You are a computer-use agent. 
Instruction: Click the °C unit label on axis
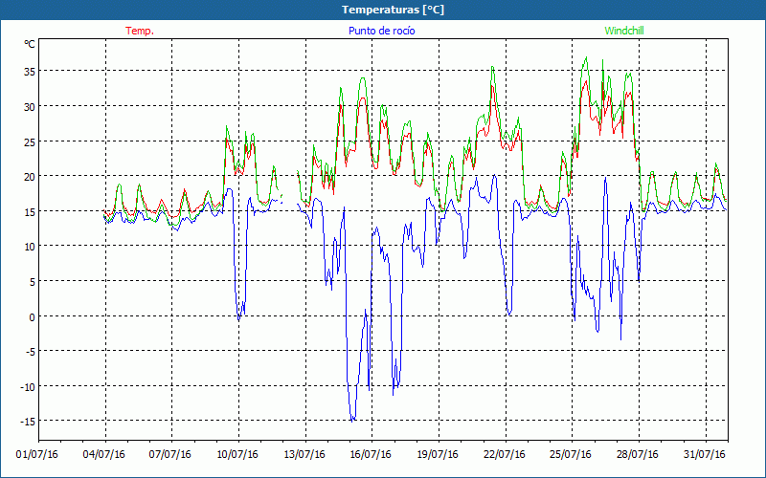point(30,44)
